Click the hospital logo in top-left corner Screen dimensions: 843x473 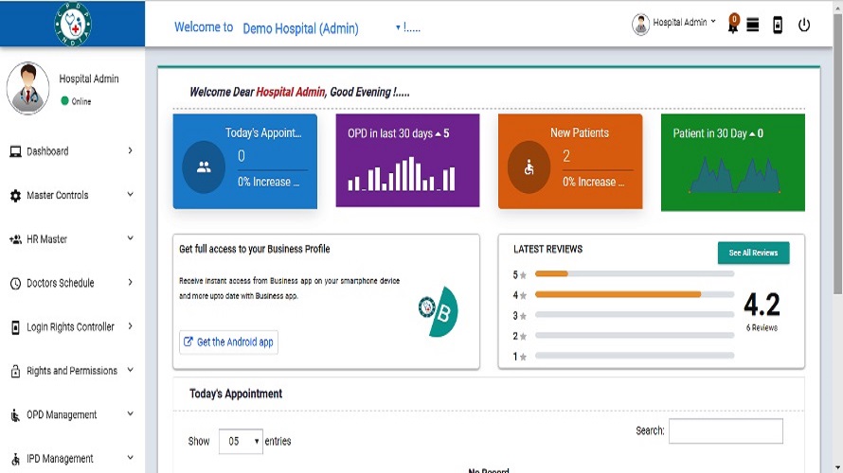73,23
